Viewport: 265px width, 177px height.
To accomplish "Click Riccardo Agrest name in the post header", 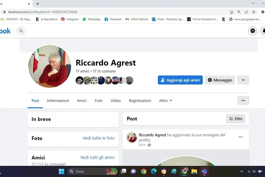I will (x=153, y=135).
